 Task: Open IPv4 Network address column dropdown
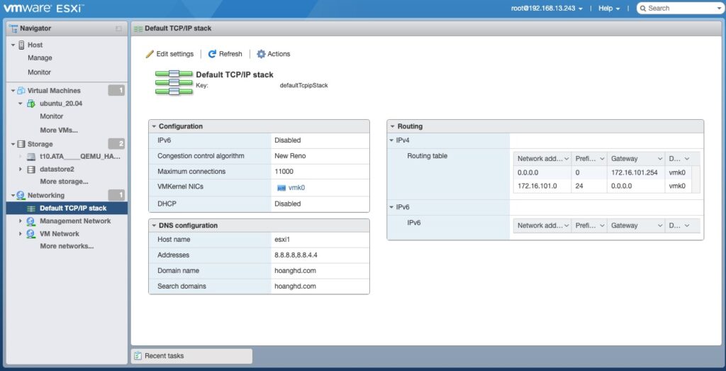coord(566,159)
